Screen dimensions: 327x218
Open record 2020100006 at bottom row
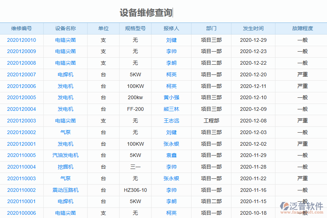[x=22, y=213]
